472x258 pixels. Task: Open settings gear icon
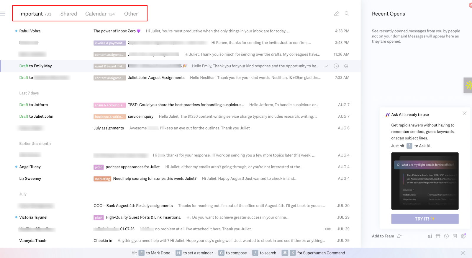tap(463, 236)
